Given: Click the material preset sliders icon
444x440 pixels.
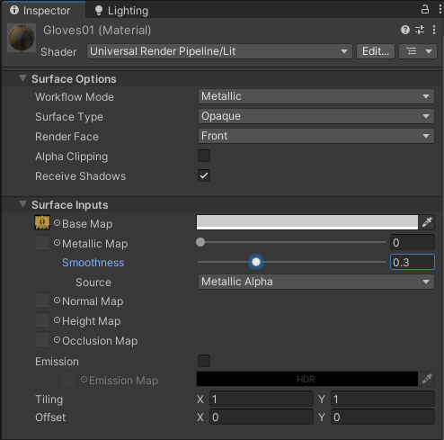Looking at the screenshot, I should click(x=420, y=30).
